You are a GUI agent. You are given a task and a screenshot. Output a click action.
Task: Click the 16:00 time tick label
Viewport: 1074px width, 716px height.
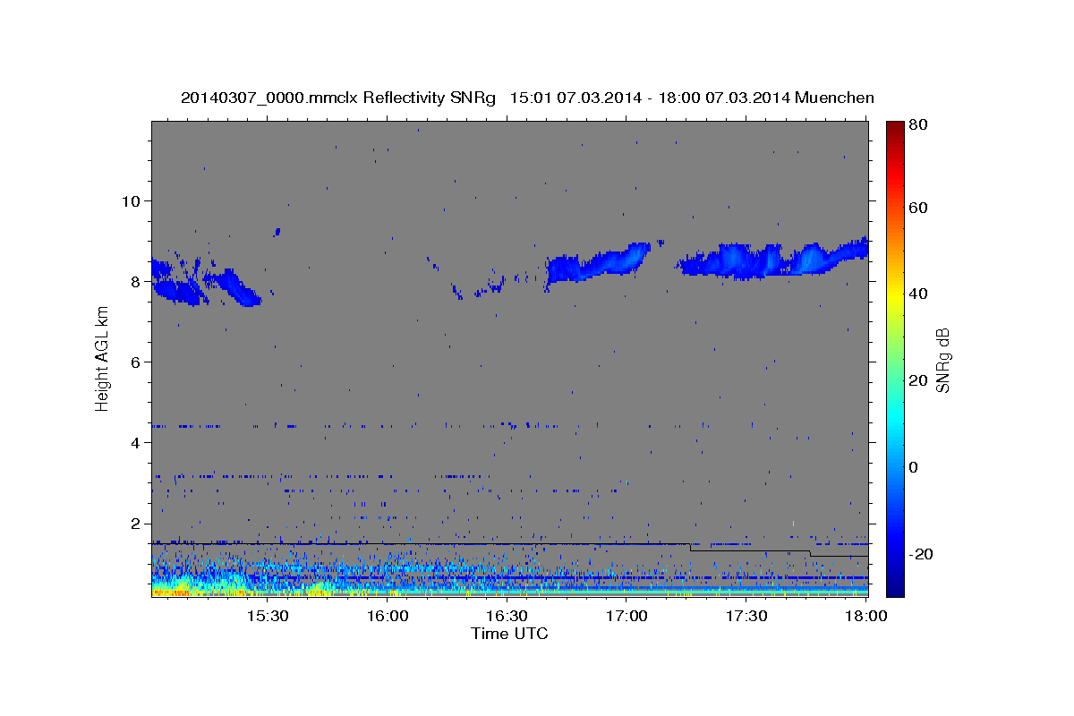388,616
